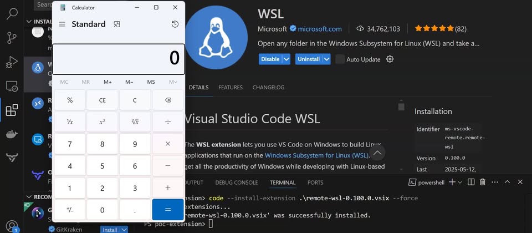Kill the terminal with trash icon

(x=483, y=182)
